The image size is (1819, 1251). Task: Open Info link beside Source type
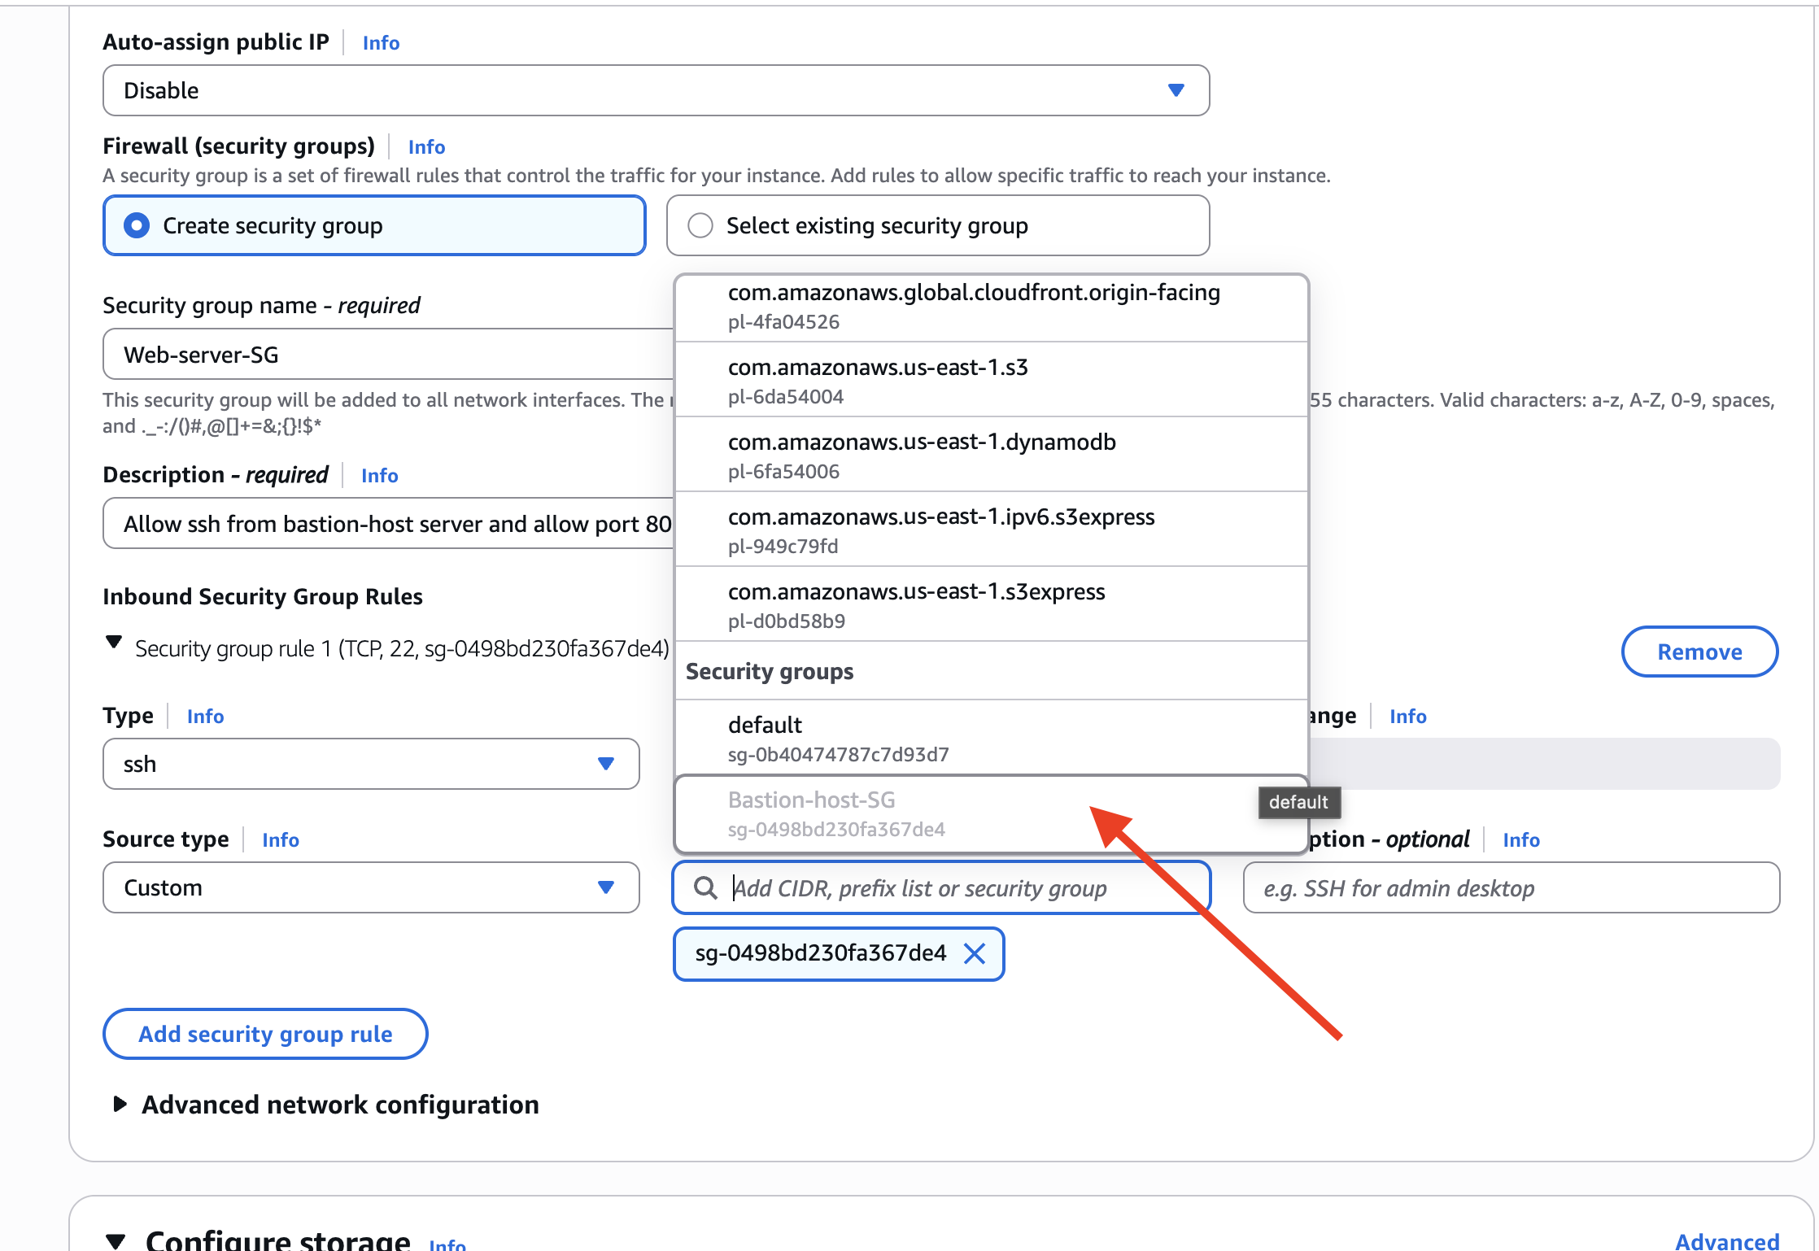[281, 839]
